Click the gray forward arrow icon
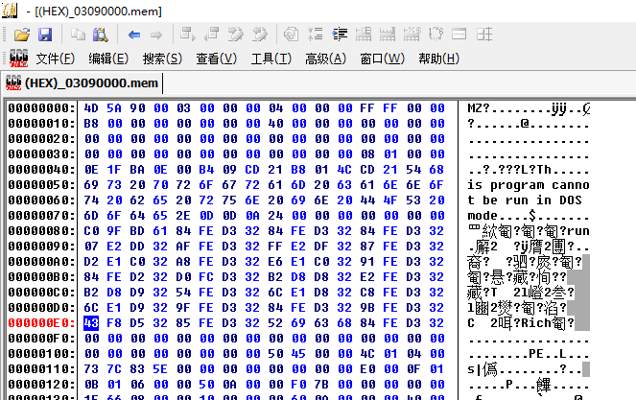This screenshot has width=636, height=400. 156,35
